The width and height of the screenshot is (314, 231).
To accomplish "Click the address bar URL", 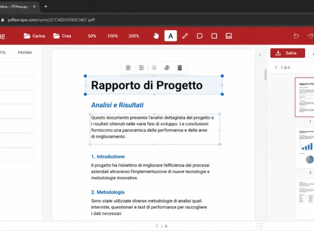I will [x=51, y=20].
